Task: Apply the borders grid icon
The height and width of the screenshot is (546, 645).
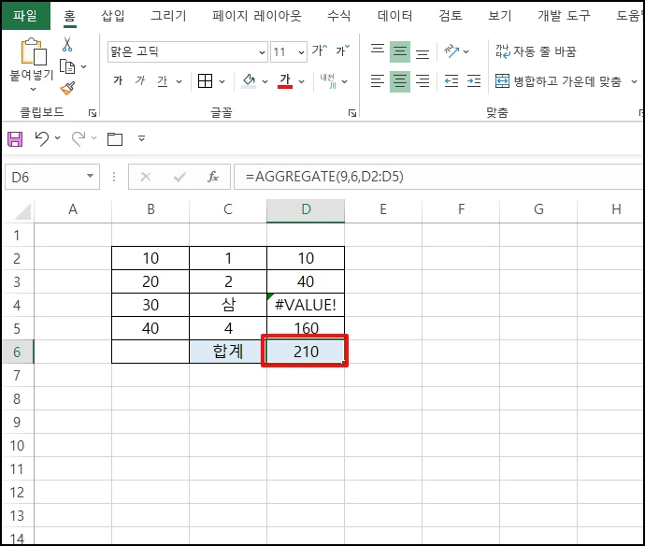Action: pos(206,81)
